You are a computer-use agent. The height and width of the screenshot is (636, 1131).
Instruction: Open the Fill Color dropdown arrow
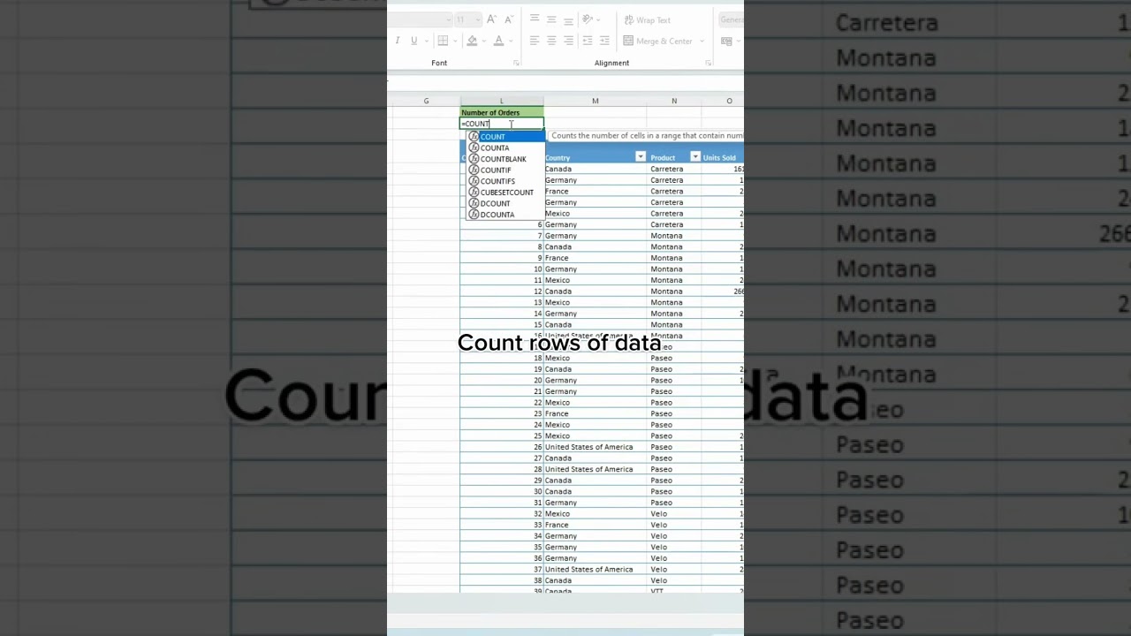[x=484, y=41]
